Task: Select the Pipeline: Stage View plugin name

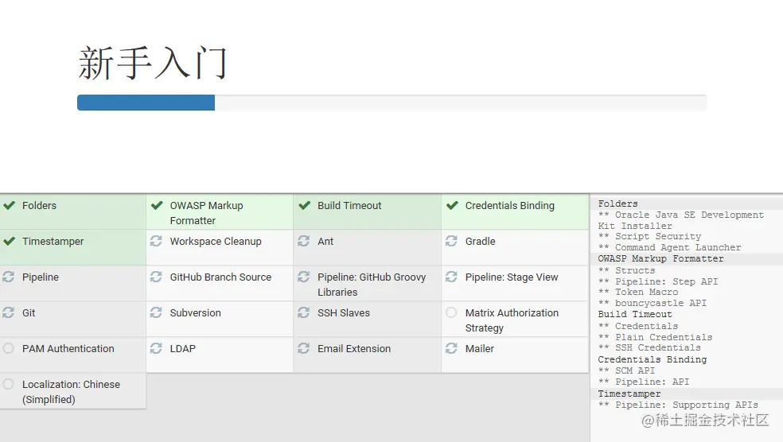Action: 512,277
